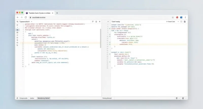Close the open browser tab
Screen dimensions: 203x109
(x=53, y=13)
